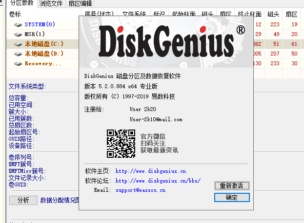Click the 已用簇数: label
This screenshot has height=223, width=304.
(21, 118)
